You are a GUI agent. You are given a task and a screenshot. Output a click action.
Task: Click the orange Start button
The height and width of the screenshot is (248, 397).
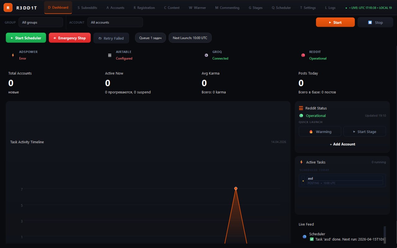pyautogui.click(x=335, y=22)
